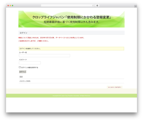Focus the パスワード password field

coord(30,63)
